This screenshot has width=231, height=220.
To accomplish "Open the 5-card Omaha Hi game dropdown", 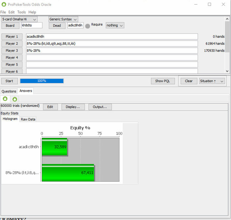I will point(19,19).
